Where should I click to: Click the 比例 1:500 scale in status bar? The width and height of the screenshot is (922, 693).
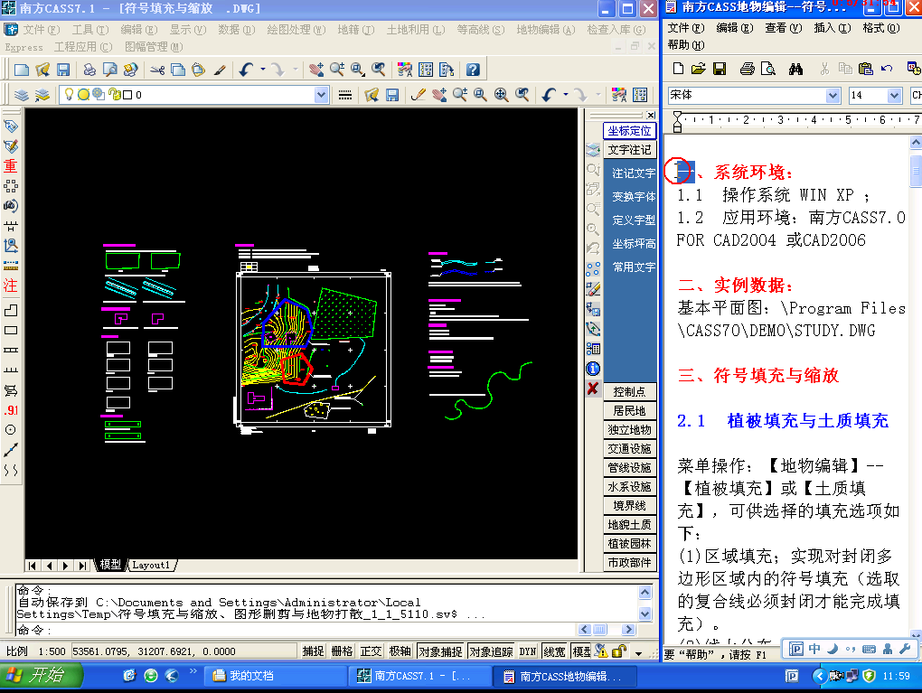click(36, 651)
